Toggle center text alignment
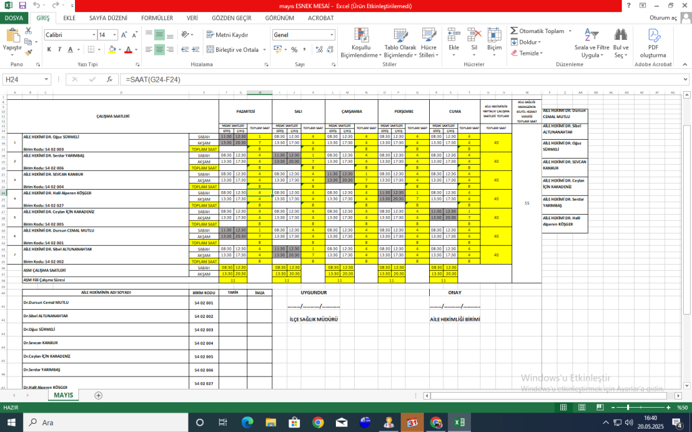This screenshot has width=692, height=432. [159, 49]
